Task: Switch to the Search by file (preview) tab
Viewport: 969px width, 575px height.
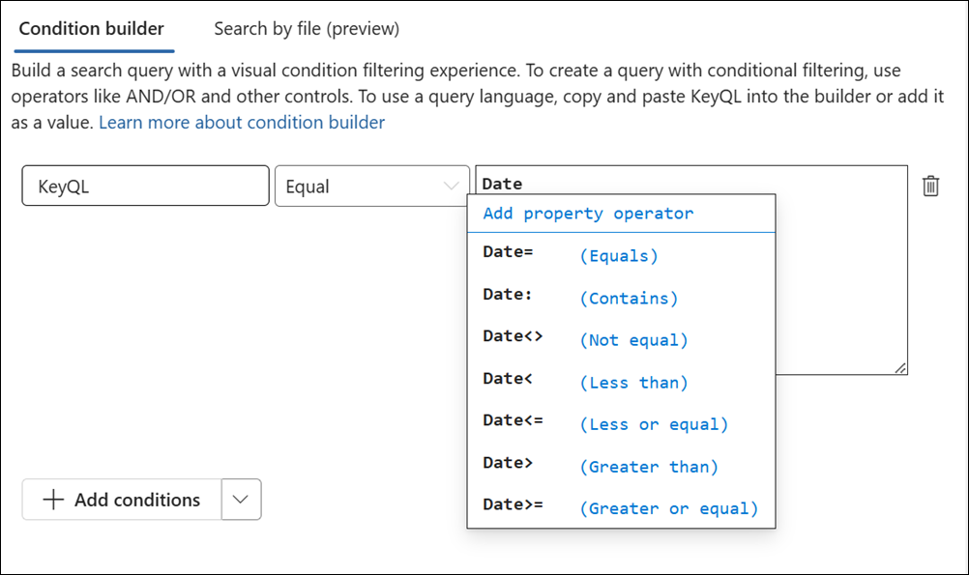Action: 306,28
